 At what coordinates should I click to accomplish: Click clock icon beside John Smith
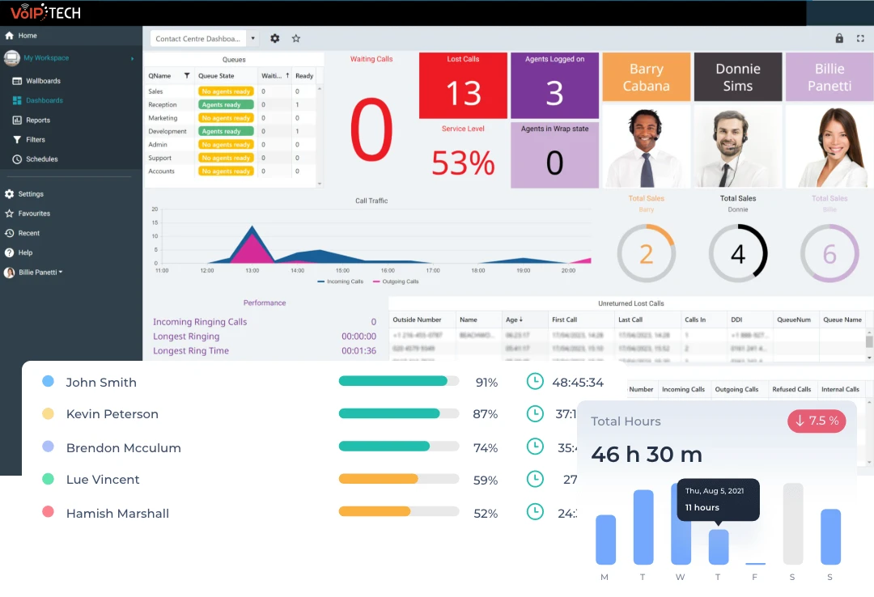coord(535,382)
